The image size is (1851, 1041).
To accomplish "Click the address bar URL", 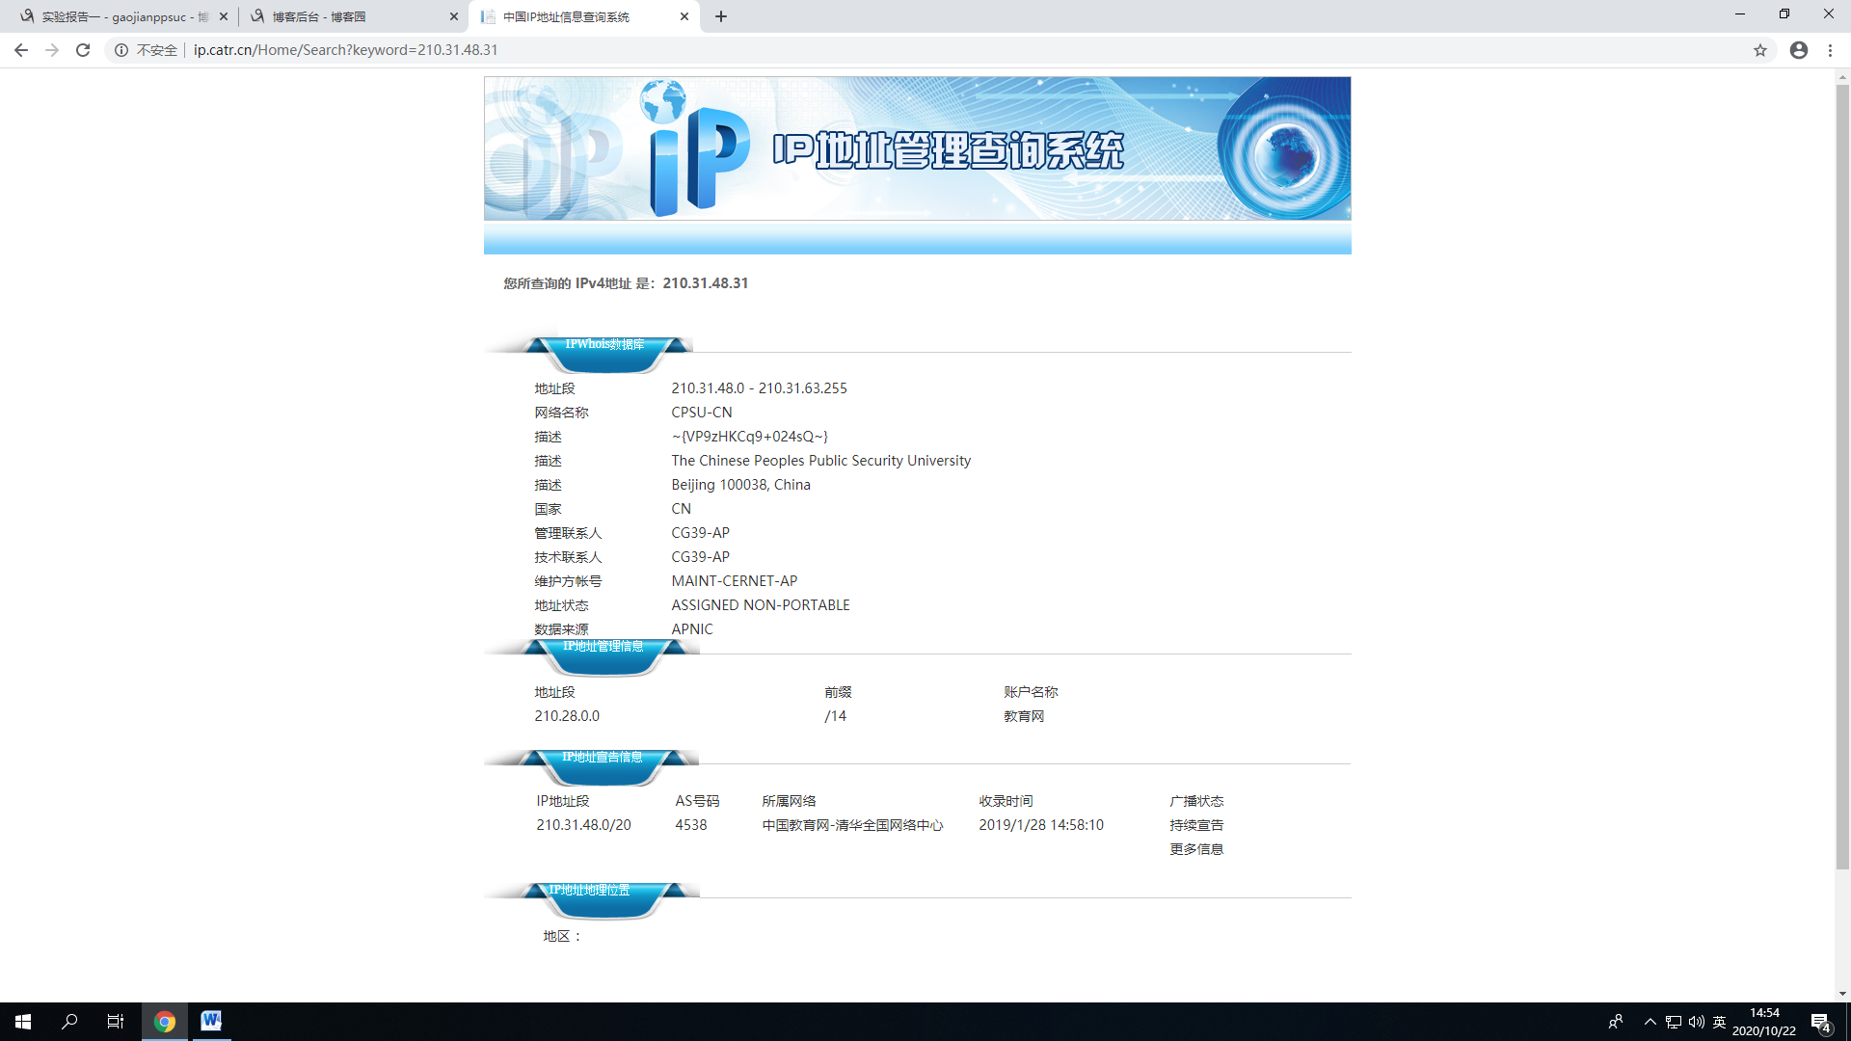I will (x=345, y=50).
